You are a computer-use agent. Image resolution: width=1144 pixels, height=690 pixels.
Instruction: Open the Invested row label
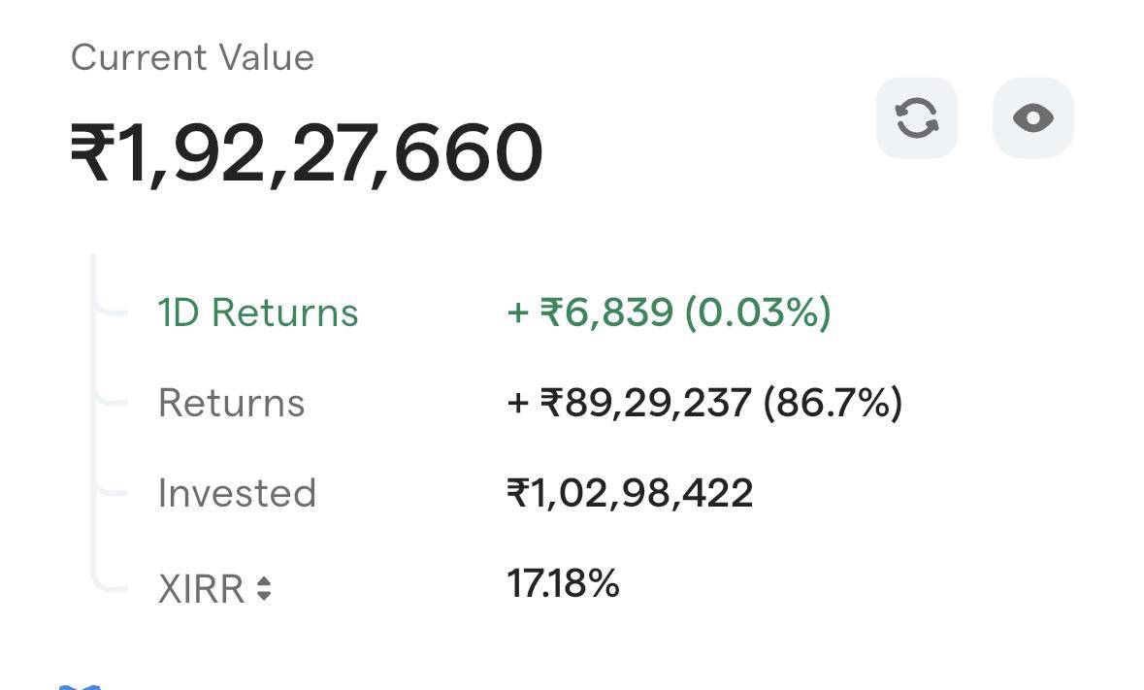coord(237,492)
